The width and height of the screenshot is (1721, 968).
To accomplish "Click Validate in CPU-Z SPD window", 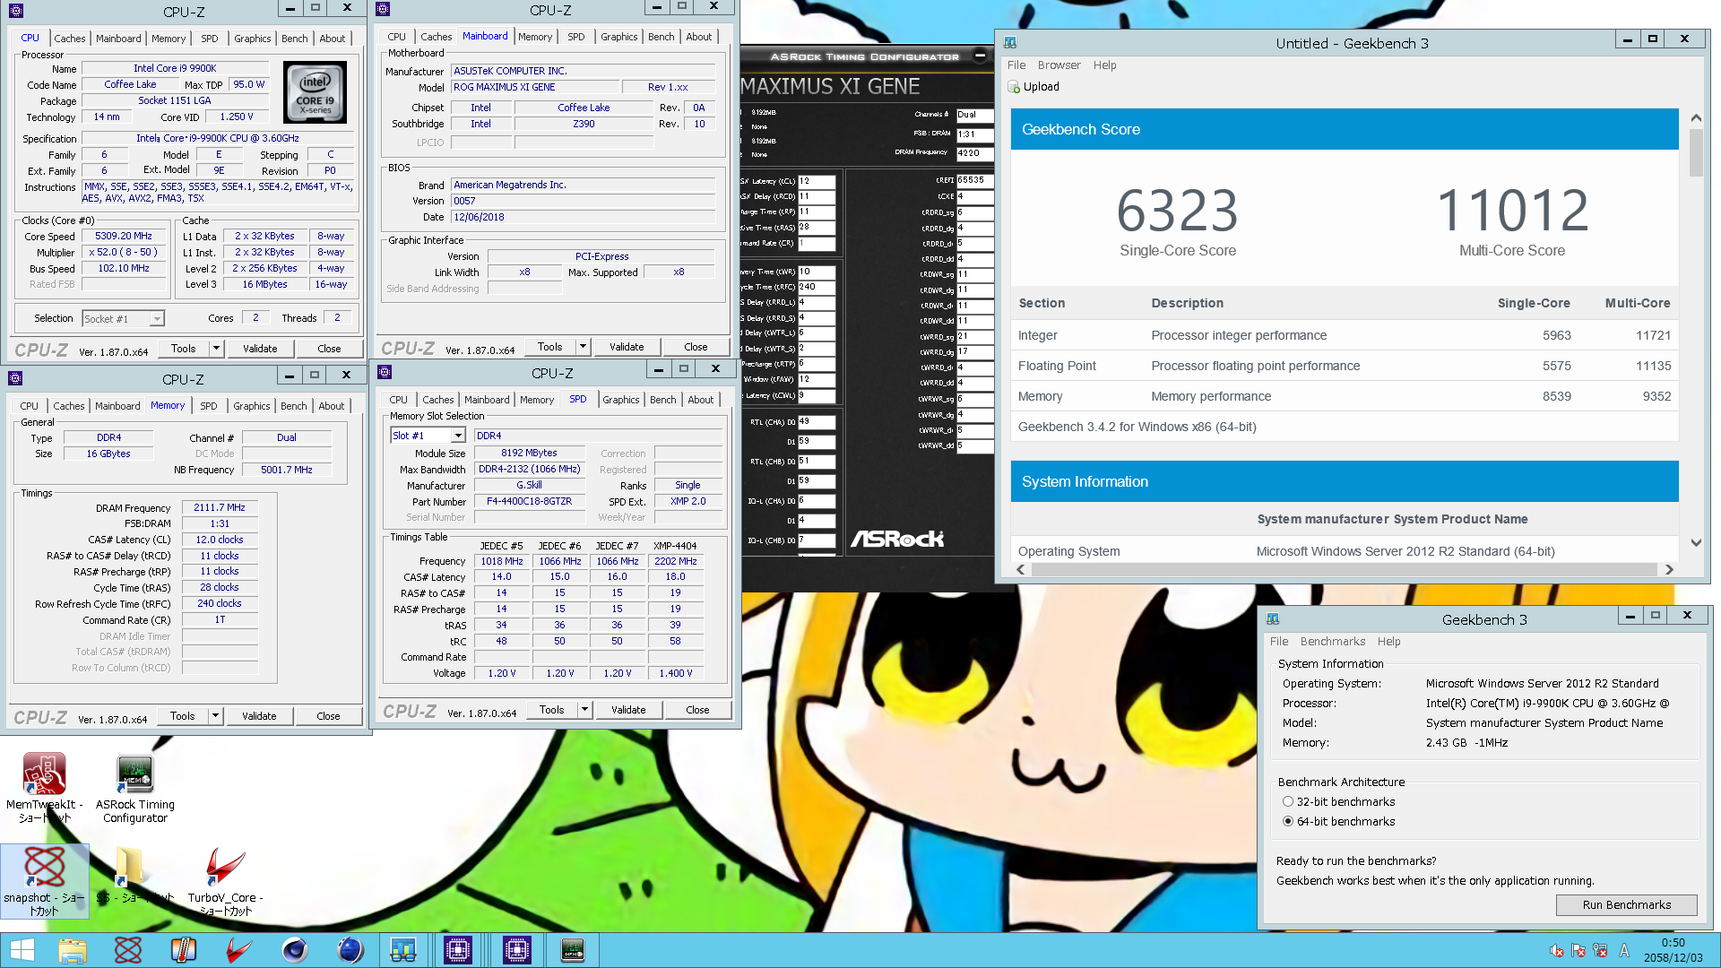I will (x=628, y=710).
